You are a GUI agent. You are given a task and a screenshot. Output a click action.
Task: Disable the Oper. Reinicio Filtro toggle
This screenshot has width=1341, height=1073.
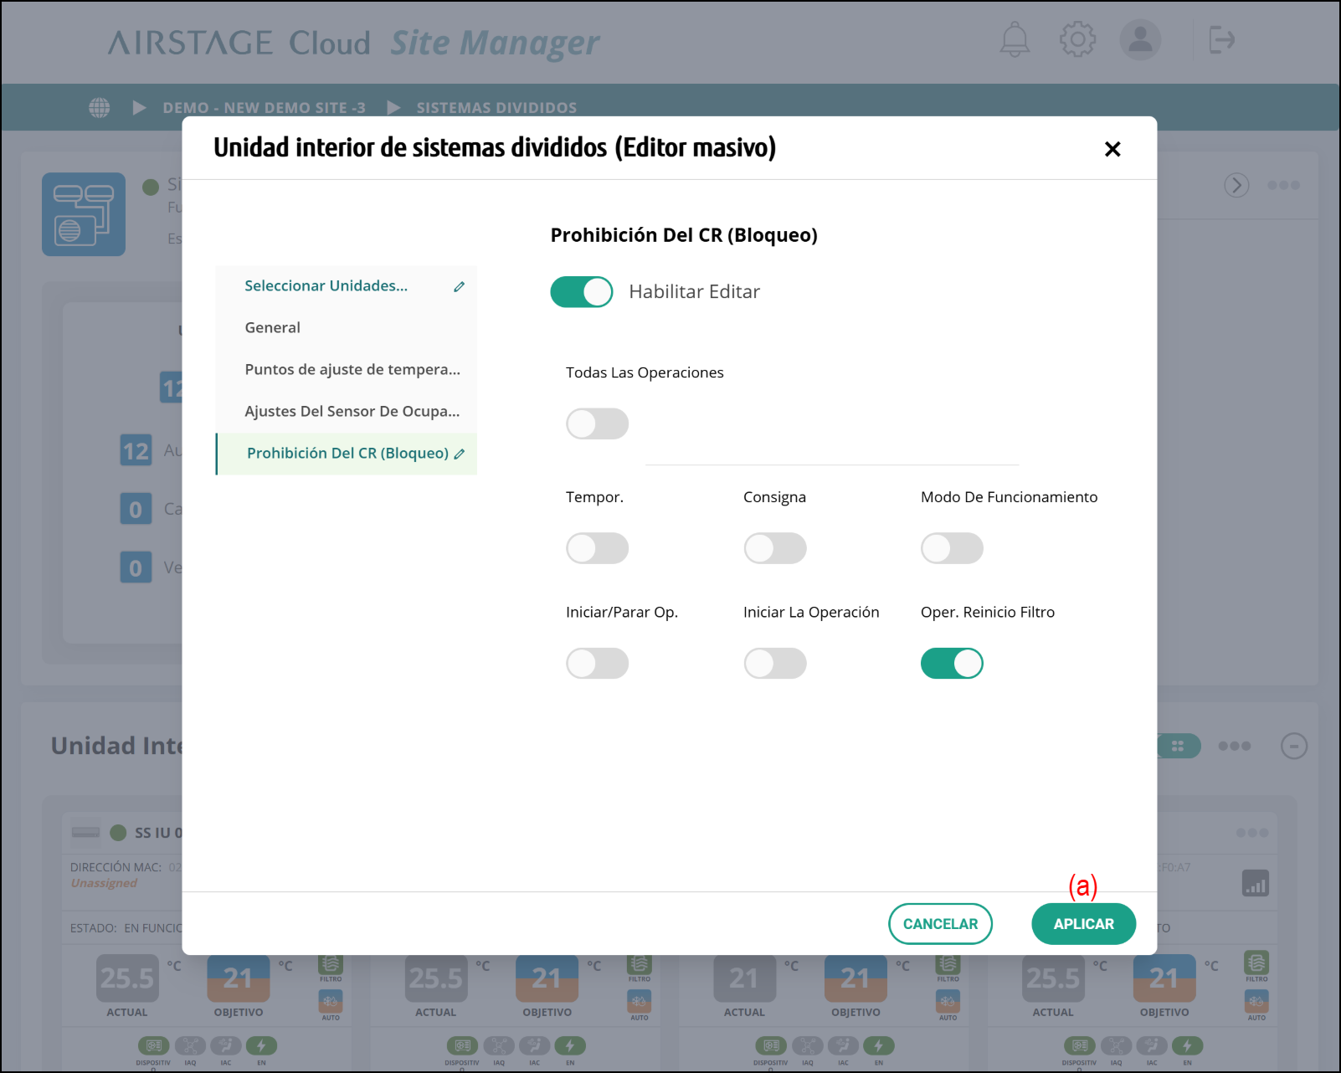tap(952, 664)
